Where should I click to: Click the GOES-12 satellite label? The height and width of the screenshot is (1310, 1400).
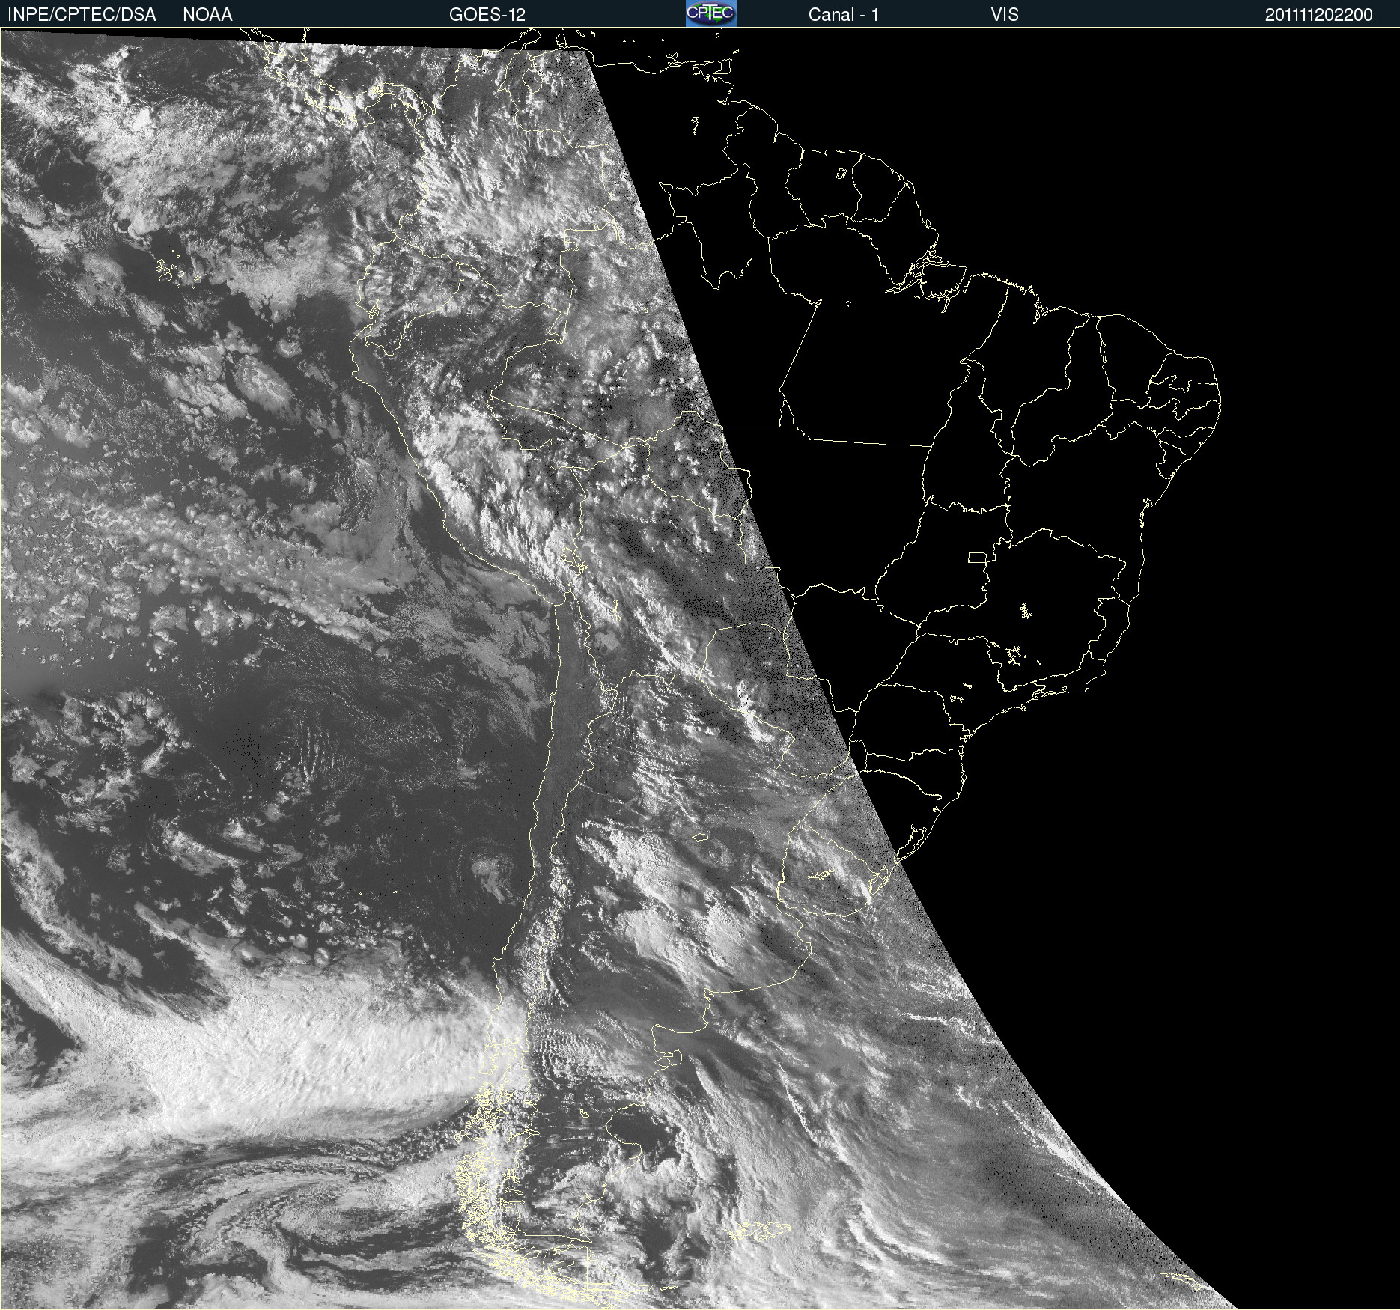[x=487, y=15]
